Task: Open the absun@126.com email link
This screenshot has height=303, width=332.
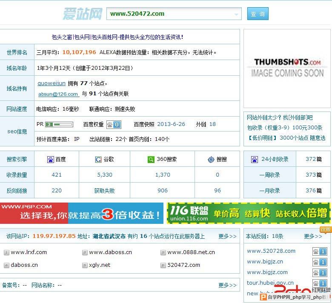Action: (x=58, y=94)
